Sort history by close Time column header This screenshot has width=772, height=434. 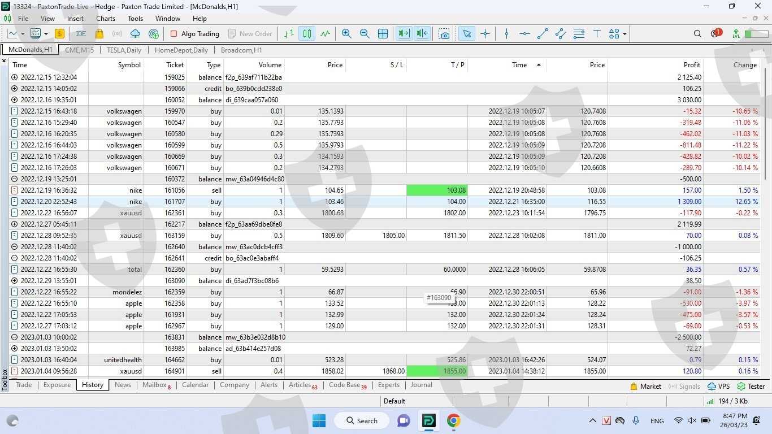tap(519, 65)
